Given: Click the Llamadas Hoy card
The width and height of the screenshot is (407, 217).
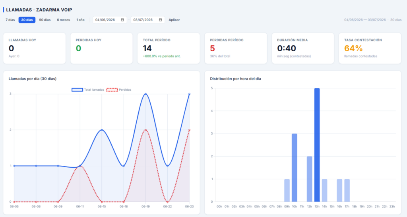Looking at the screenshot, I should coord(35,48).
